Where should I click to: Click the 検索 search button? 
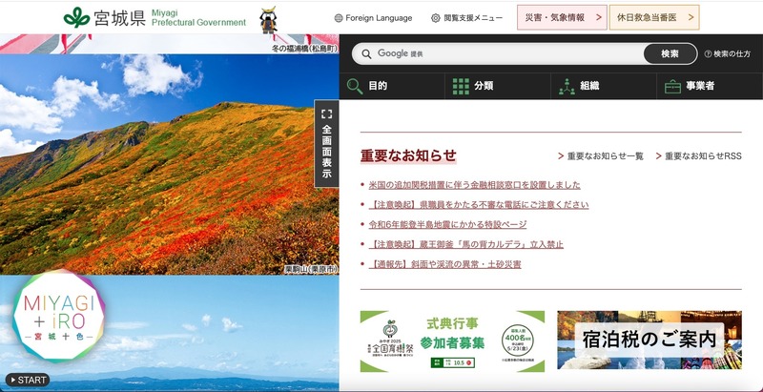[670, 53]
